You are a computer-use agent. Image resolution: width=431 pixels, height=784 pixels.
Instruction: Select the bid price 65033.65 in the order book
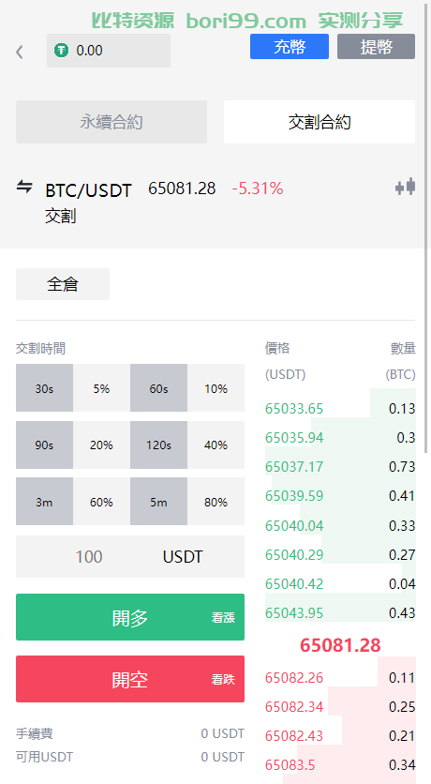coord(294,409)
